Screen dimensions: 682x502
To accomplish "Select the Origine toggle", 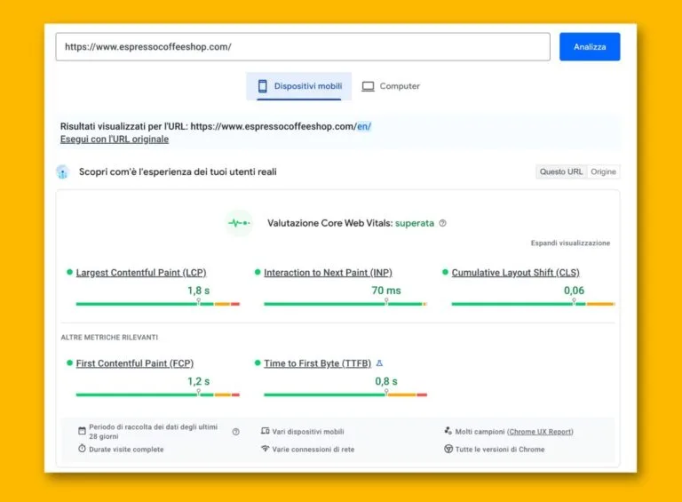I will [604, 171].
